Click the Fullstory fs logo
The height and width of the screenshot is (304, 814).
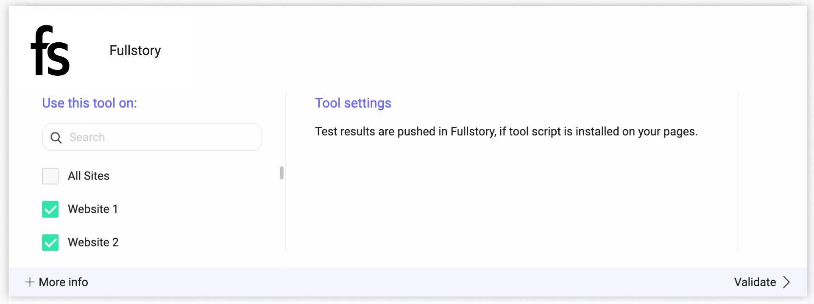pyautogui.click(x=50, y=50)
